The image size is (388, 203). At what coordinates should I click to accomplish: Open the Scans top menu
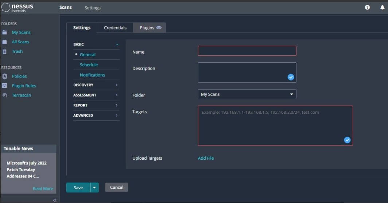pyautogui.click(x=66, y=7)
